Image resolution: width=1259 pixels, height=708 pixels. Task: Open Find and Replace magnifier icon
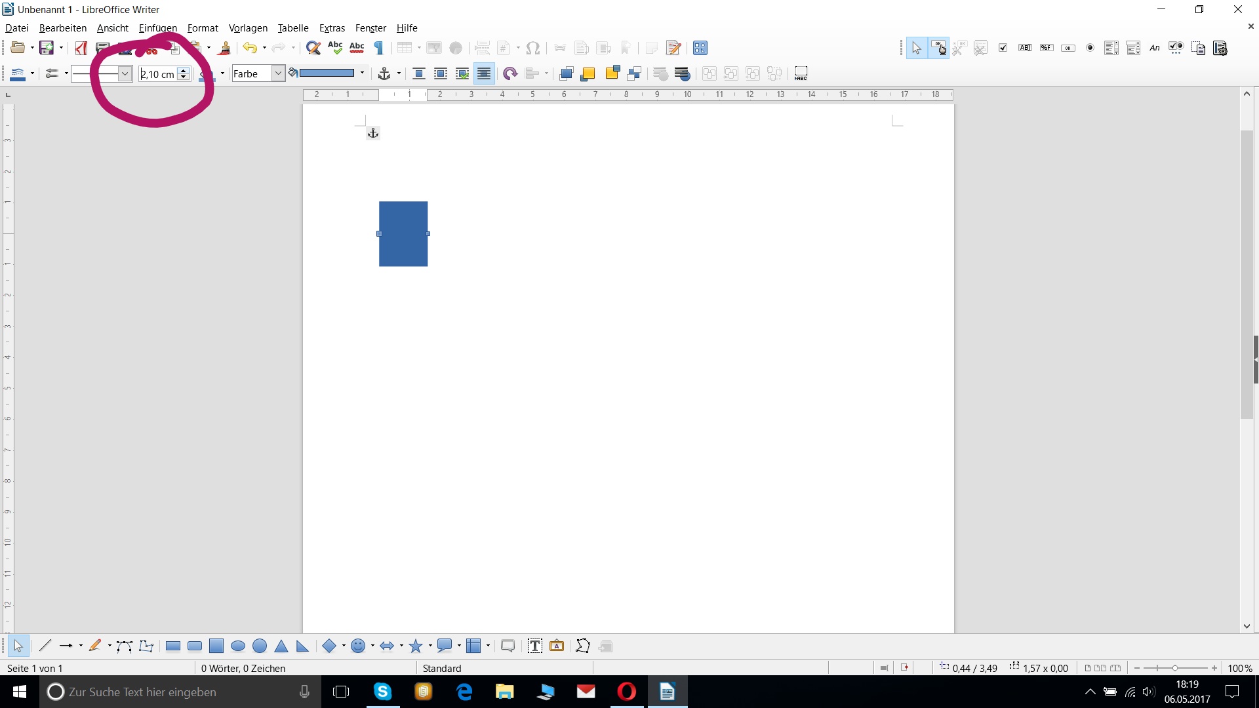(313, 48)
